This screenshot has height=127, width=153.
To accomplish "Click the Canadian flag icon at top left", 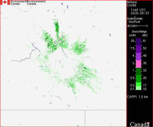I will (x=5, y=2).
